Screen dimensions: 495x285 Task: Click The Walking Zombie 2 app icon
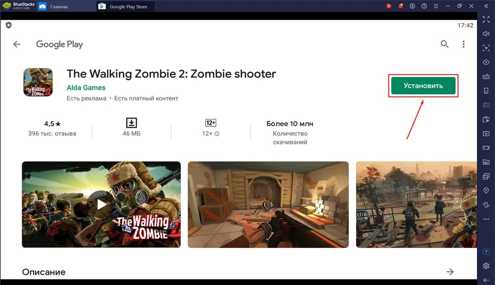point(38,82)
